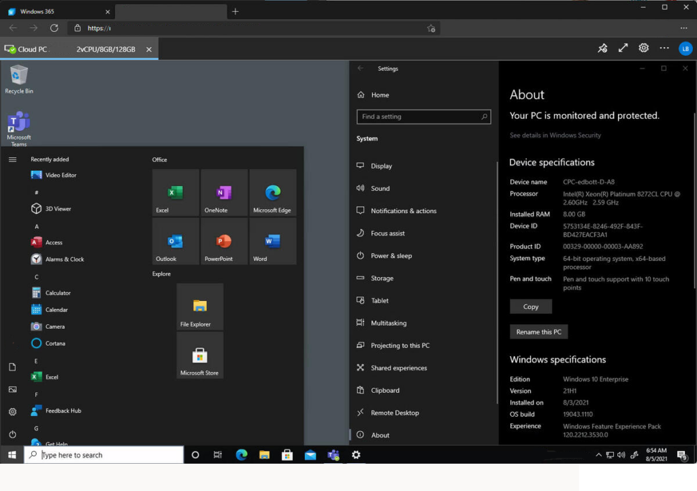
Task: Launch OneNote from the Start tiles
Action: 224,193
